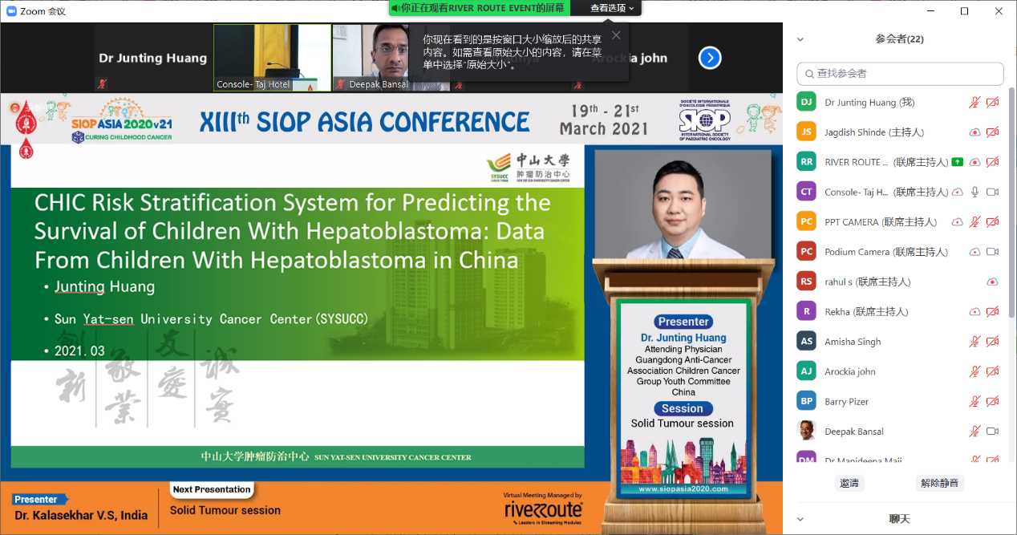Viewport: 1017px width, 535px height.
Task: Select participant Jagdish Shinde in list
Action: [898, 132]
